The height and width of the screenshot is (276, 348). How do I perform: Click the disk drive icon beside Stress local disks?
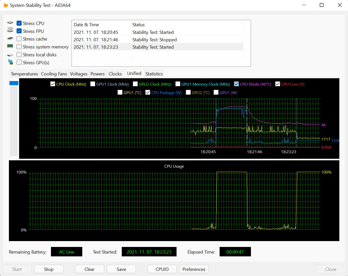click(10, 55)
